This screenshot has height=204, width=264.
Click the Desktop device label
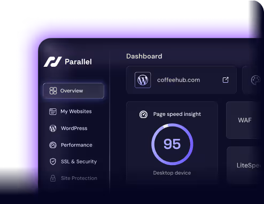coord(172,173)
